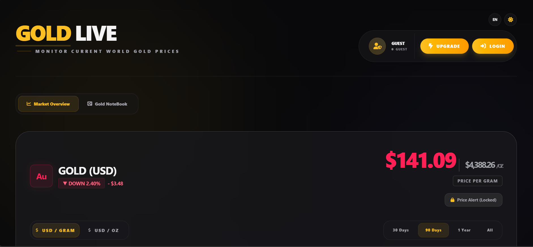Select the 1 Year chart range

click(x=464, y=230)
